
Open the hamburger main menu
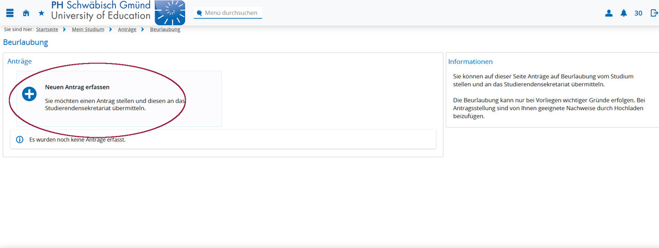[10, 13]
